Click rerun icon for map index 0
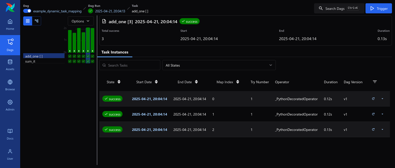395x168 pixels. point(373,99)
